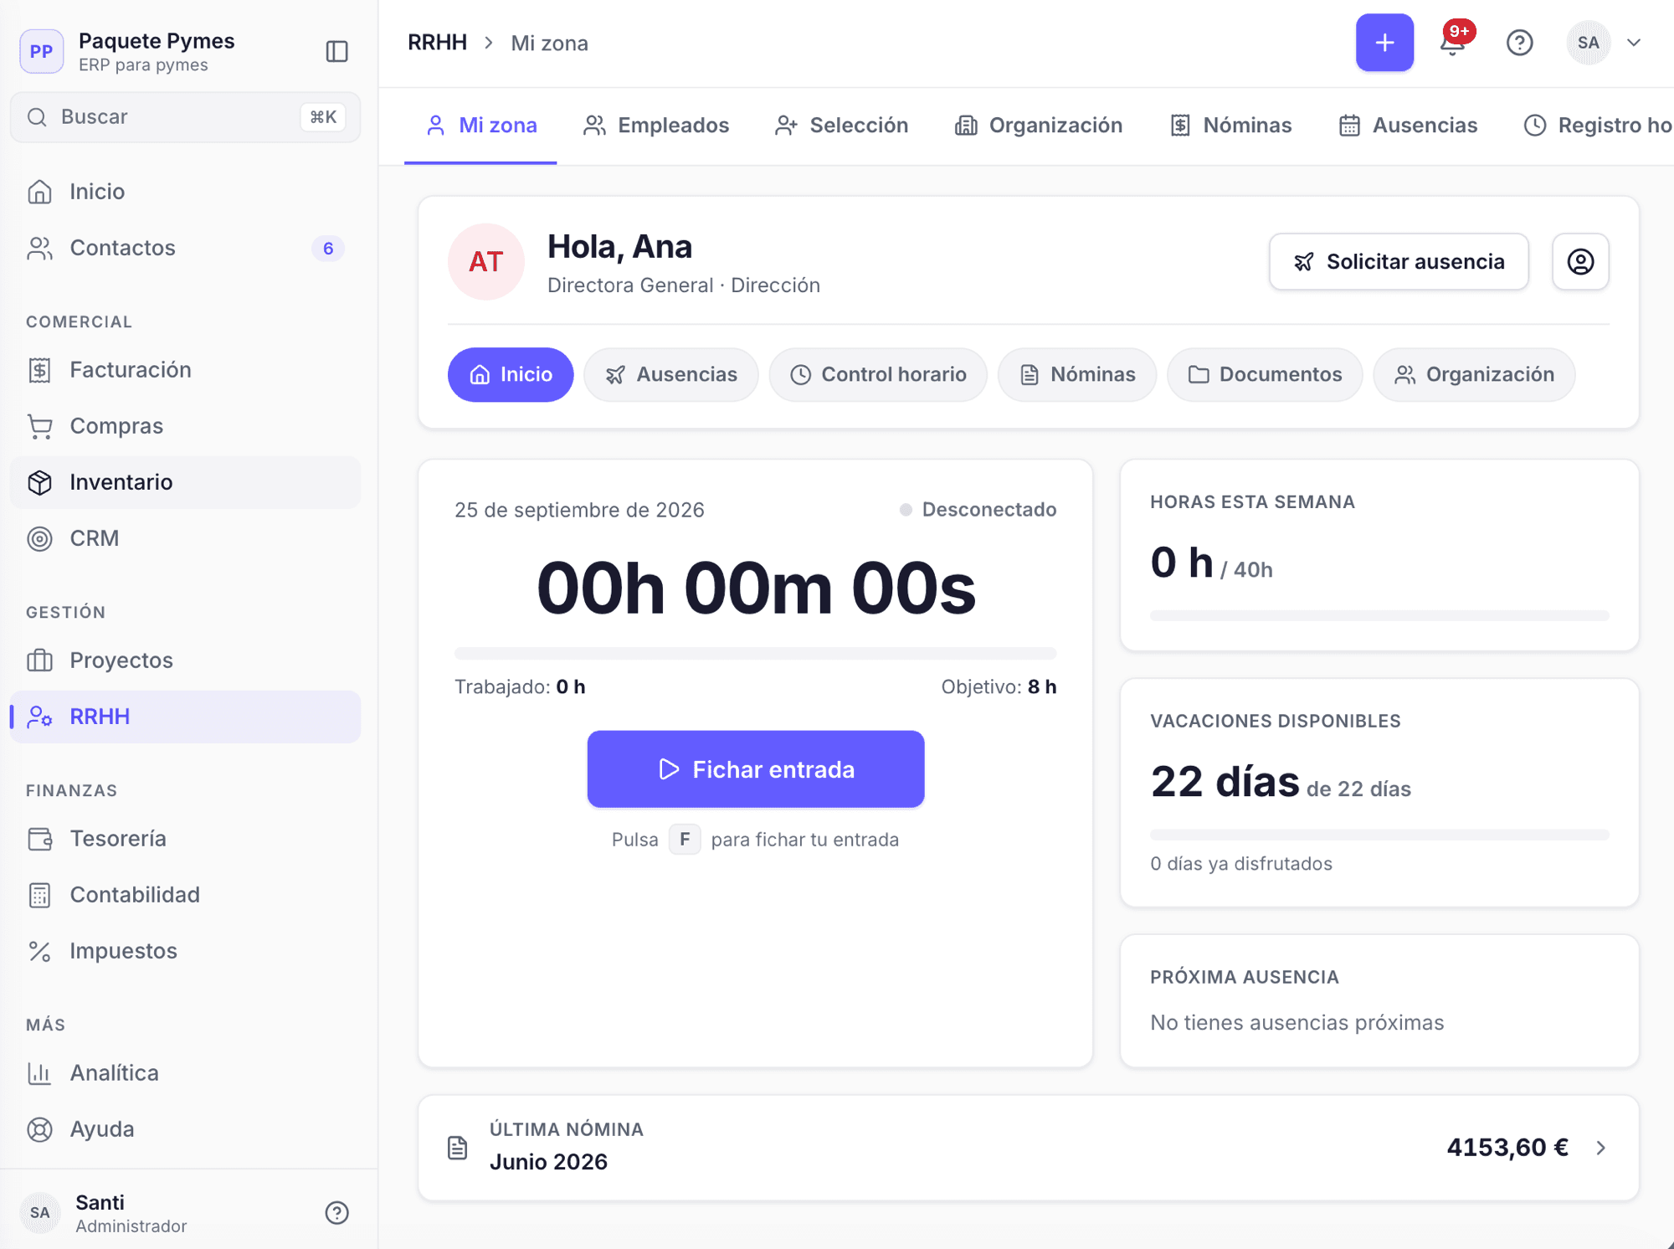Click Fichar entrada button
The height and width of the screenshot is (1249, 1674).
point(756,769)
